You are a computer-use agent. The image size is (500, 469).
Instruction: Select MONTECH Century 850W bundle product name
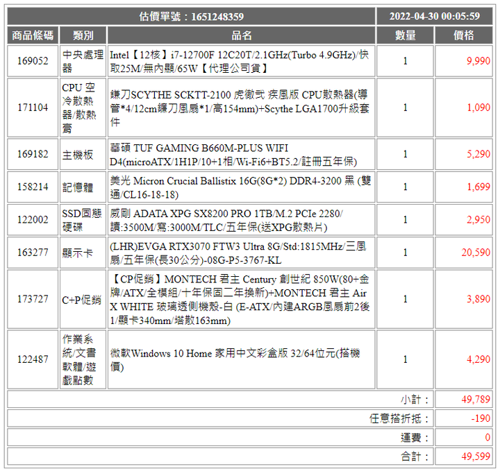(x=240, y=300)
